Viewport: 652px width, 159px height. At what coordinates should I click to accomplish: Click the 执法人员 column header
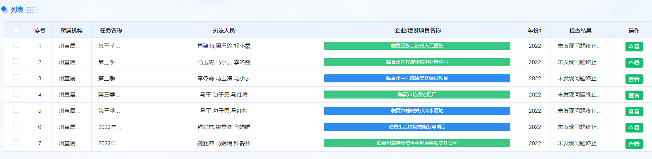click(224, 30)
